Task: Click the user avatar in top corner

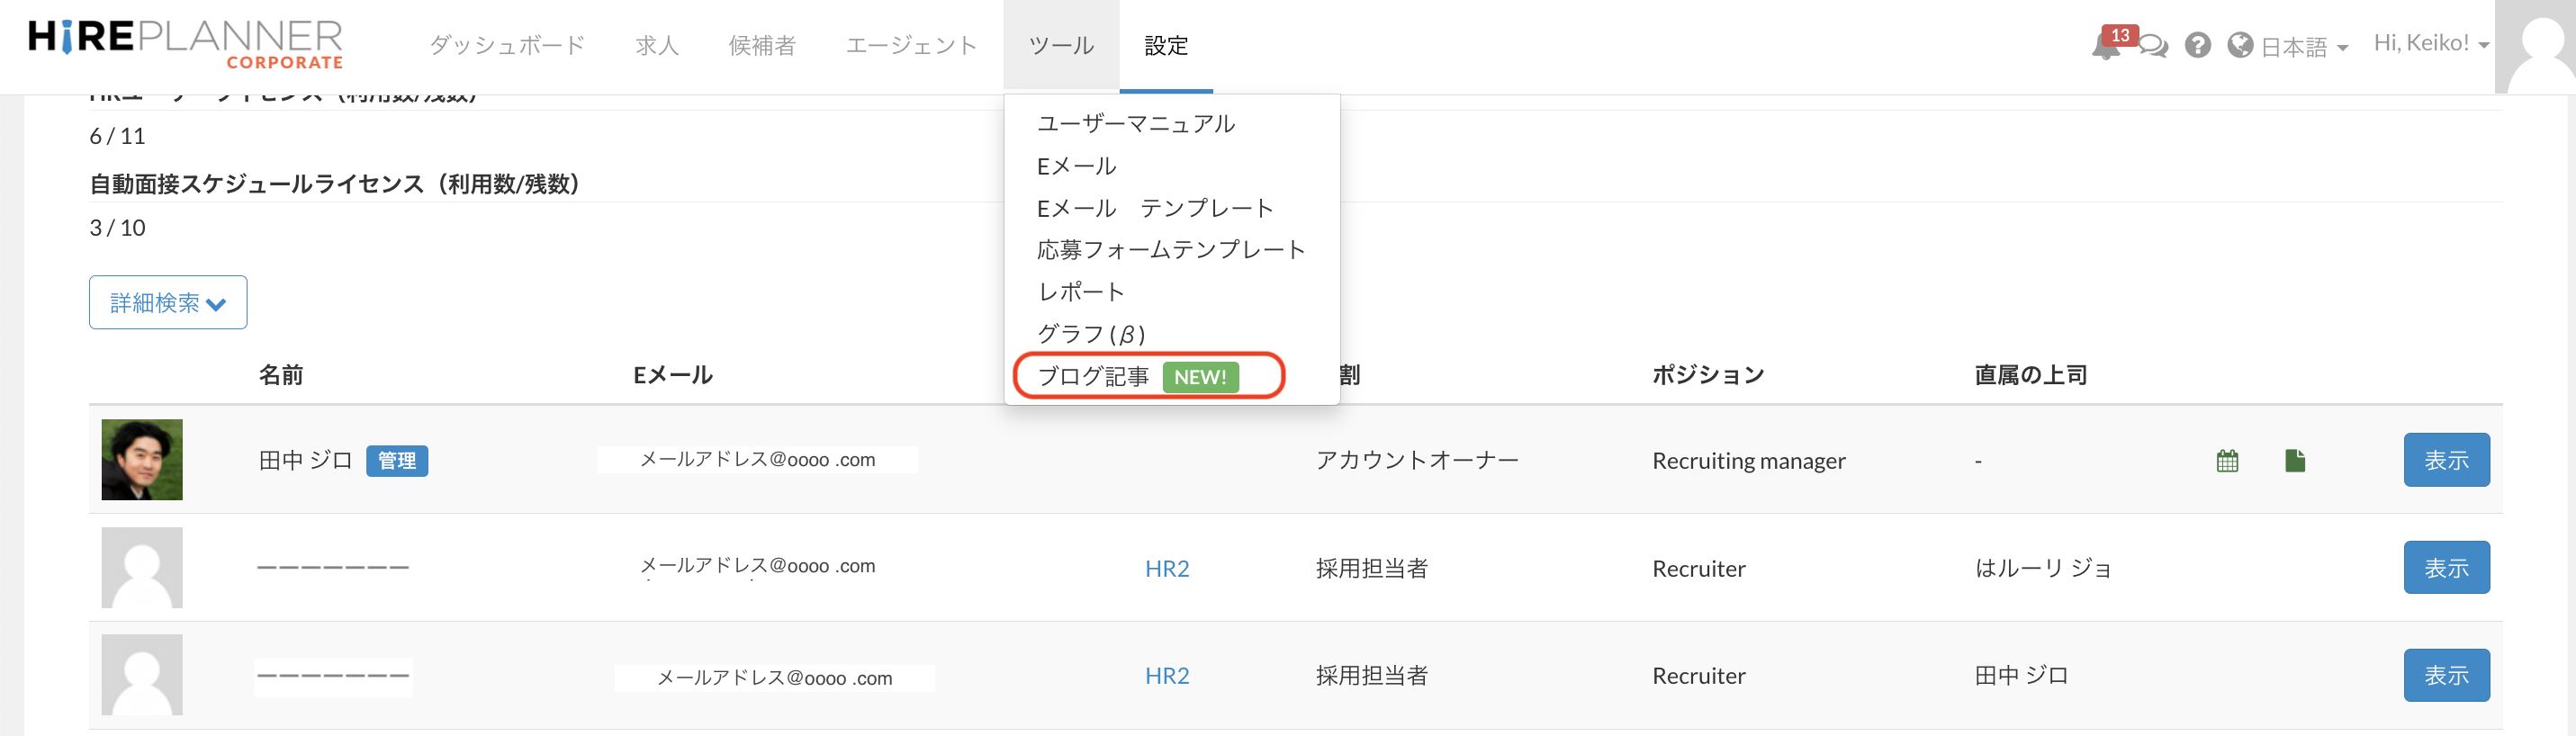Action: point(2537,46)
